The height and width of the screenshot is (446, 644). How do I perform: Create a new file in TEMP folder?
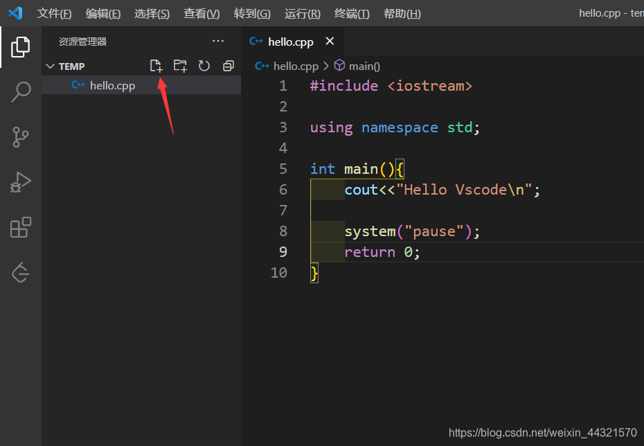tap(156, 66)
